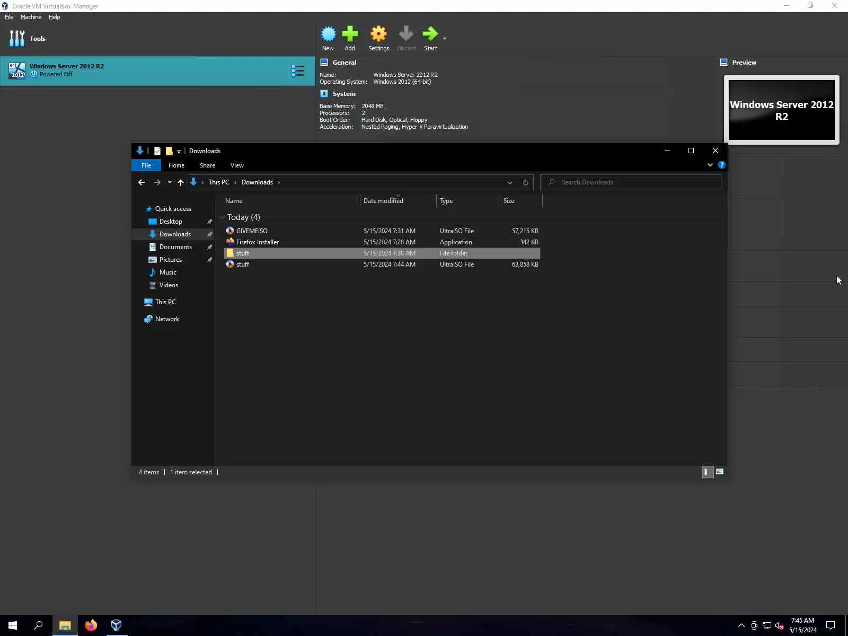Go up one folder level
848x636 pixels.
(181, 182)
